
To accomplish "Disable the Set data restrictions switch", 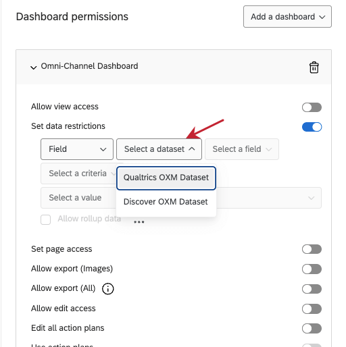I will (312, 127).
